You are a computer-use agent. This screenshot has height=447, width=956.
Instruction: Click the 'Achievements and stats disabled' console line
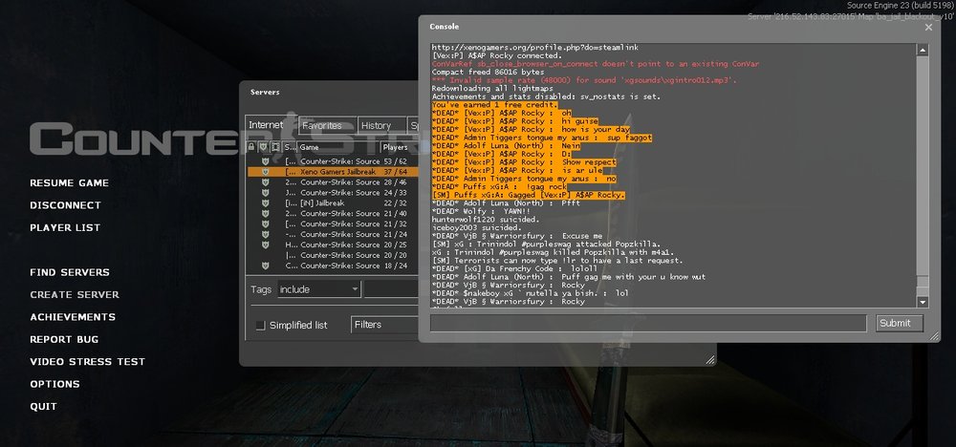(x=546, y=96)
